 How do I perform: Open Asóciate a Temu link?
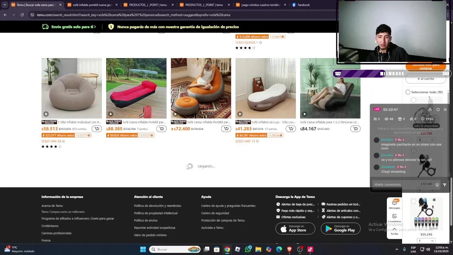[x=212, y=228]
